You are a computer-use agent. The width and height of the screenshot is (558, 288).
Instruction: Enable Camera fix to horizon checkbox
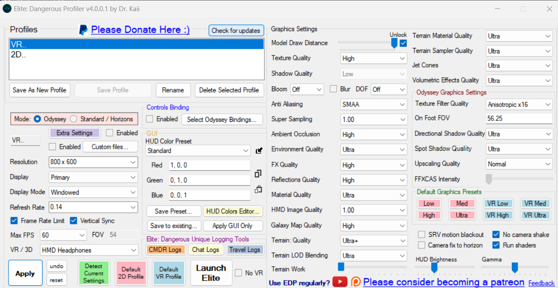(x=422, y=245)
